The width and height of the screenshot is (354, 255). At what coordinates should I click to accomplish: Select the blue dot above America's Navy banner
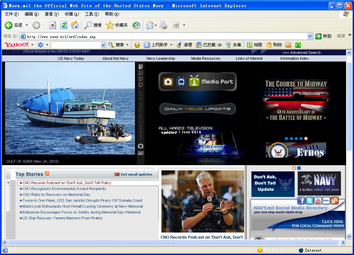tap(299, 168)
